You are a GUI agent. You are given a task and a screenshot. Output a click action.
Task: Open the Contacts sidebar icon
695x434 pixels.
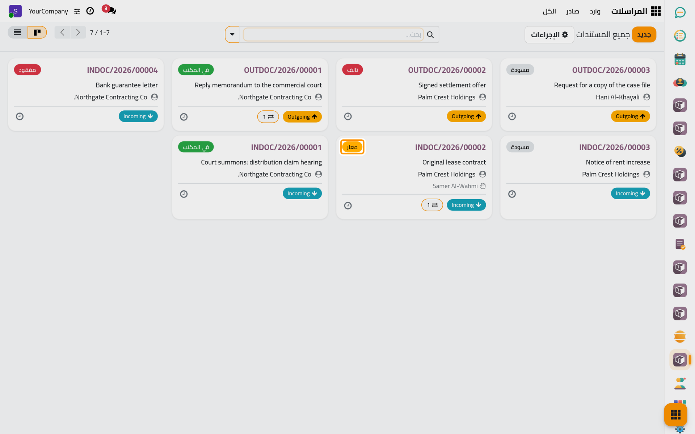pyautogui.click(x=680, y=82)
